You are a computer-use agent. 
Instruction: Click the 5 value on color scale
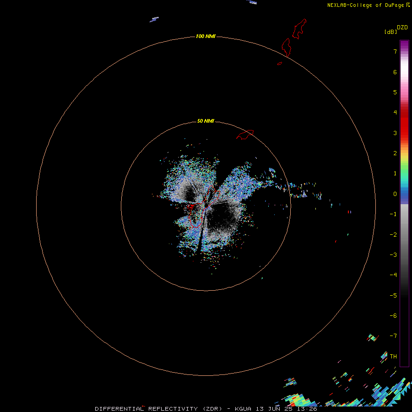(x=395, y=92)
